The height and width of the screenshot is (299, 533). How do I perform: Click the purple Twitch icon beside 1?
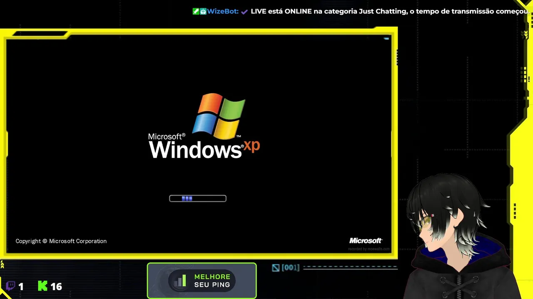coord(11,286)
